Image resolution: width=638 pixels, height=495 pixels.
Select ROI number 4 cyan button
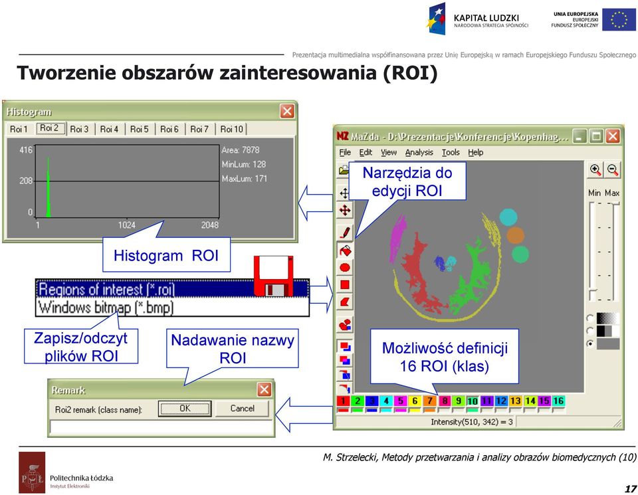[x=386, y=401]
